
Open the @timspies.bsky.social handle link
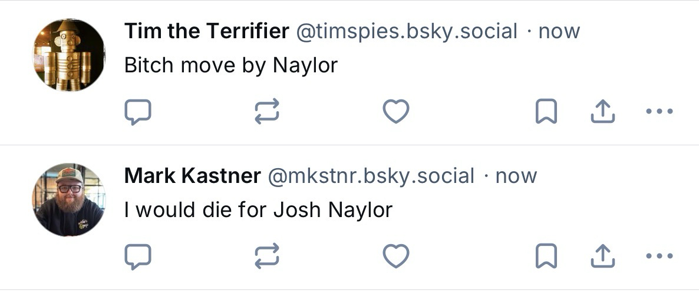[x=406, y=31]
